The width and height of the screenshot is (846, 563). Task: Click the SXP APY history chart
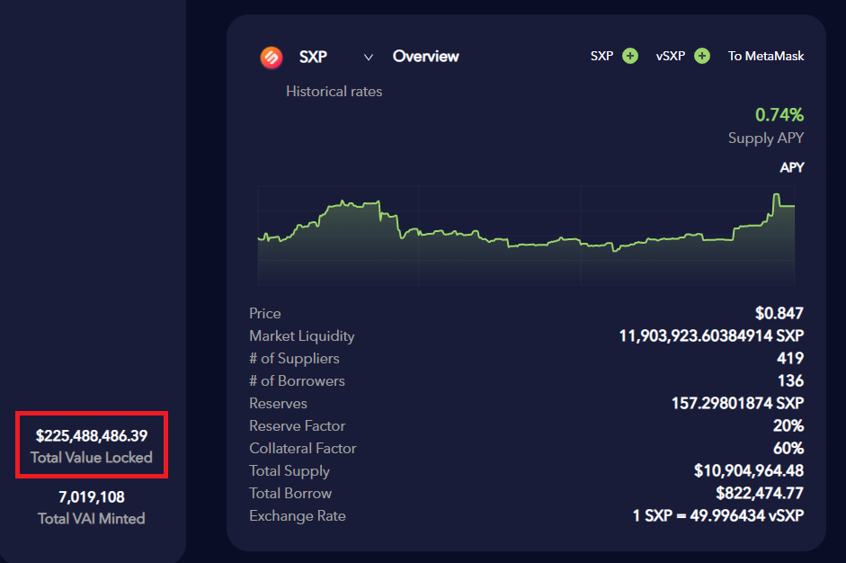click(x=526, y=236)
